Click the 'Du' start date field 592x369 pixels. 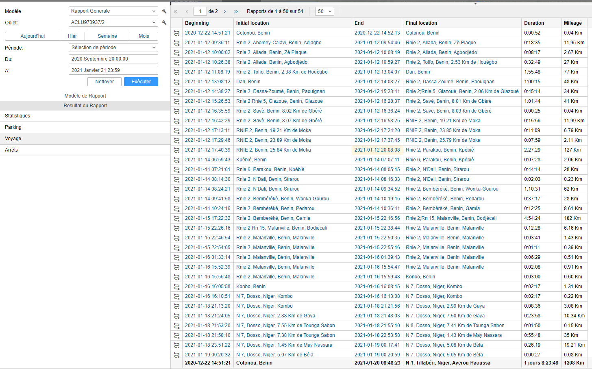113,59
